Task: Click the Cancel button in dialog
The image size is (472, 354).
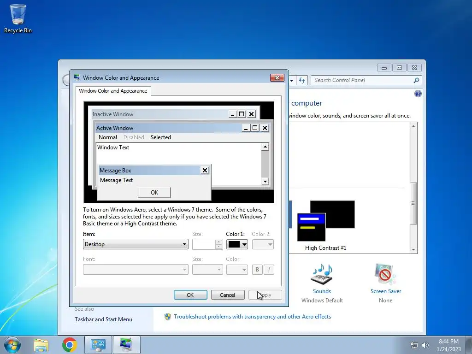Action: [x=228, y=295]
